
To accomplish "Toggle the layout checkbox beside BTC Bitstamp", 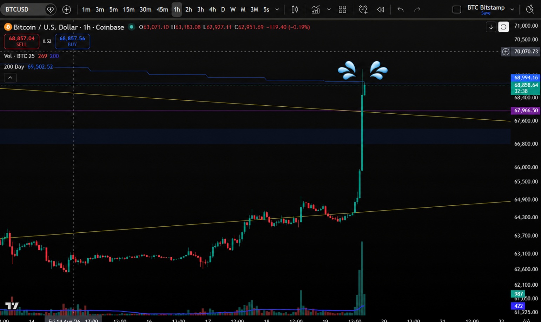I will click(457, 9).
